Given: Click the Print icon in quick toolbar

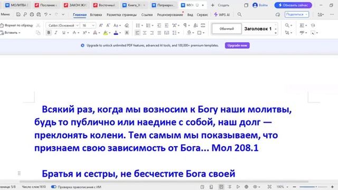Looking at the screenshot, I should [x=32, y=14].
